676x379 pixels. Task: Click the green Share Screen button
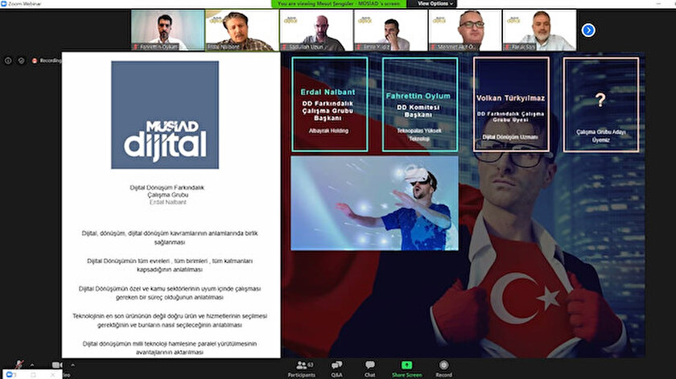406,369
